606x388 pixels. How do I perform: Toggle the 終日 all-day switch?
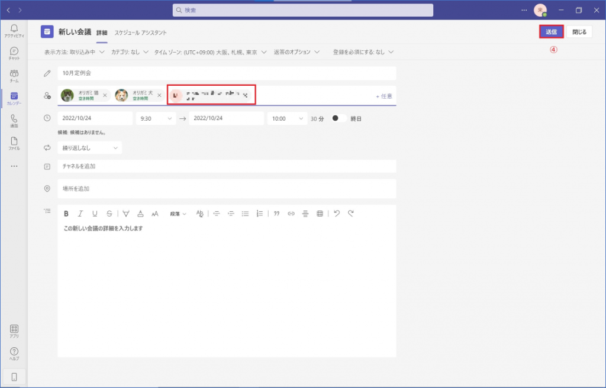[x=339, y=118]
